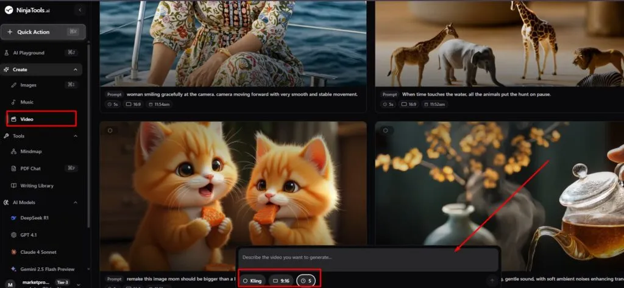This screenshot has width=624, height=288.
Task: Open PDF Chat tool
Action: tap(31, 168)
